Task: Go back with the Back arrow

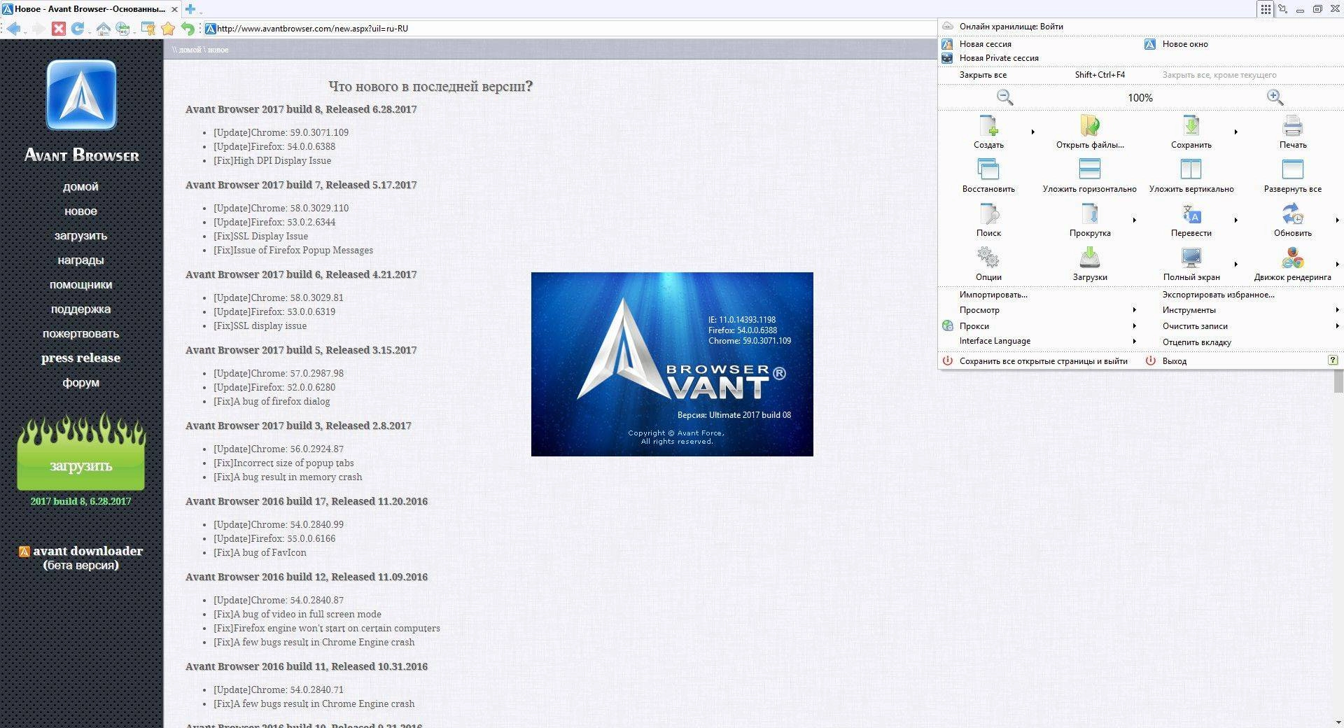Action: 13,29
